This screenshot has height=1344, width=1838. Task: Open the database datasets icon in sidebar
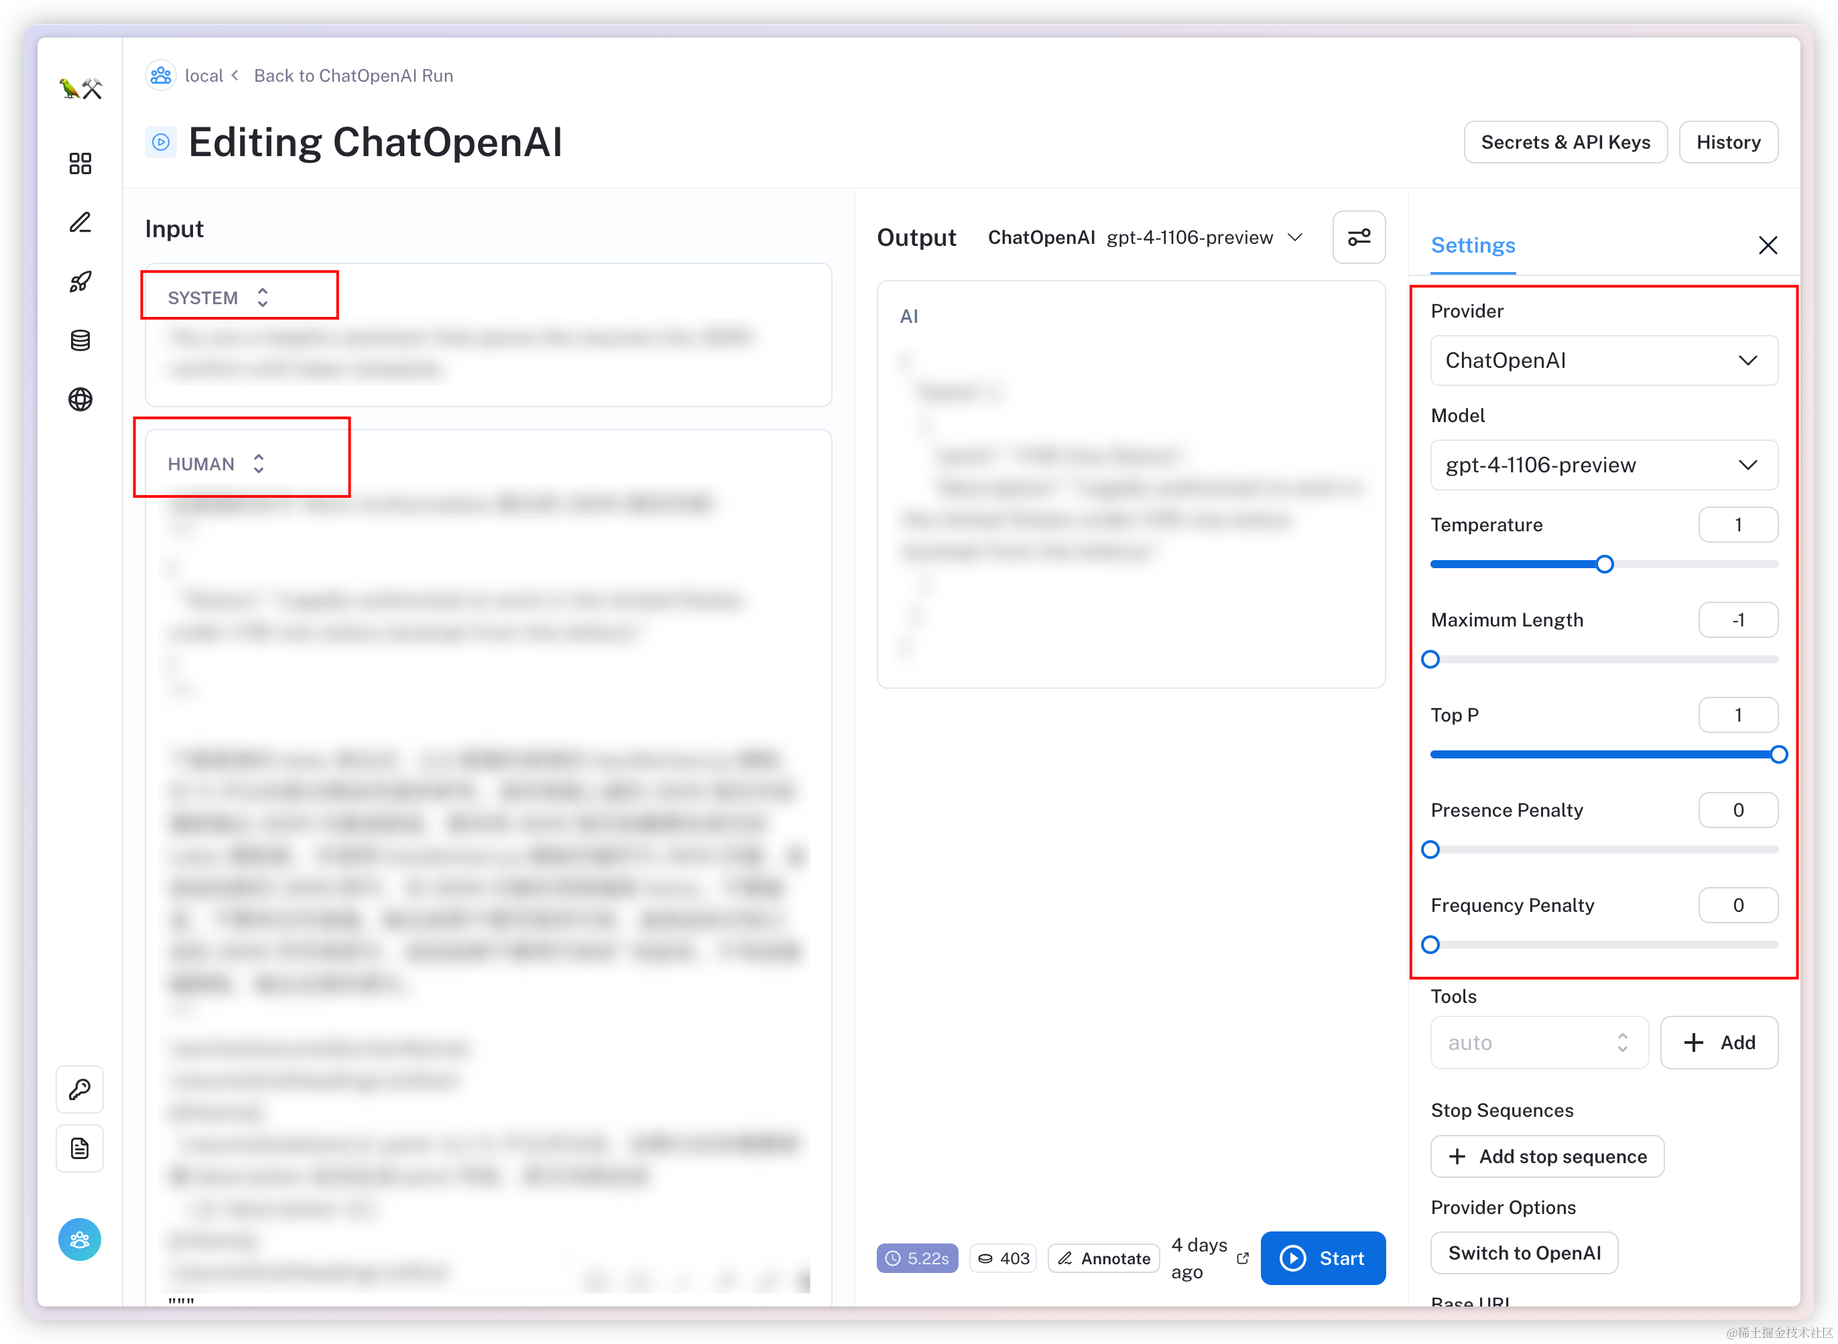pyautogui.click(x=80, y=340)
